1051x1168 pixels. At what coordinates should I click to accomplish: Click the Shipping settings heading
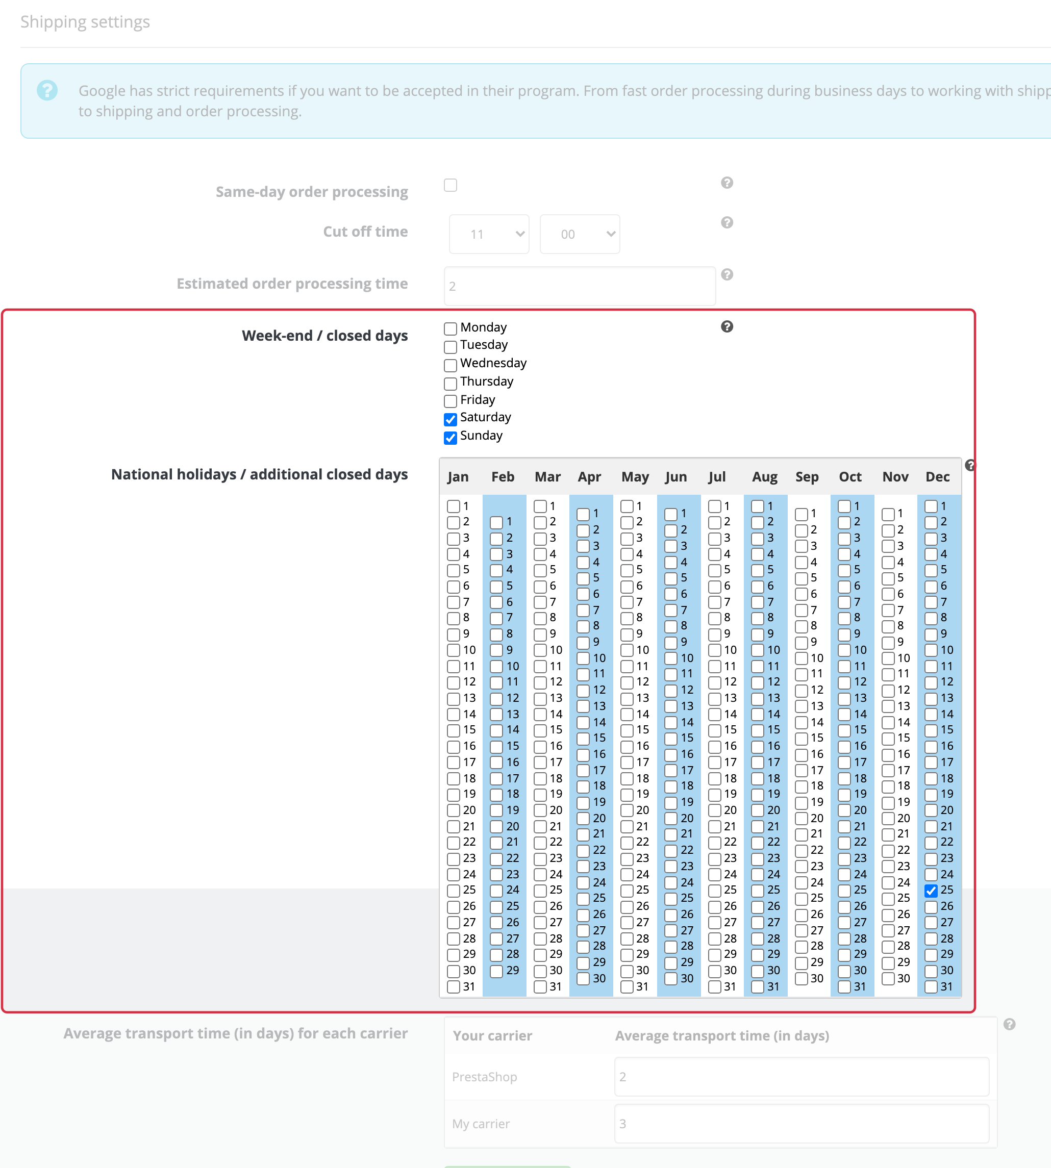85,22
